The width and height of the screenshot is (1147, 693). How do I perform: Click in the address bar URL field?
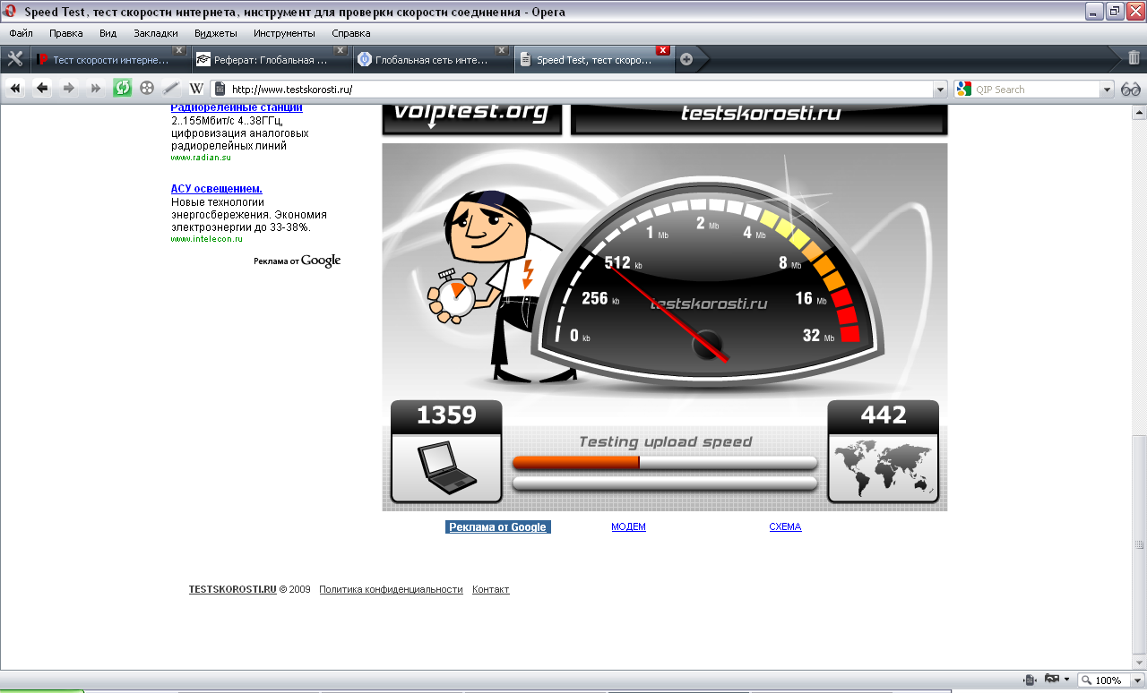tap(580, 90)
